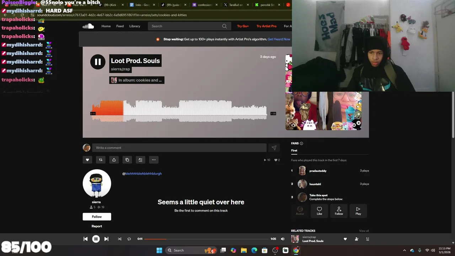Follow sierra with the Follow button
Screen dimensions: 455x256
click(97, 217)
